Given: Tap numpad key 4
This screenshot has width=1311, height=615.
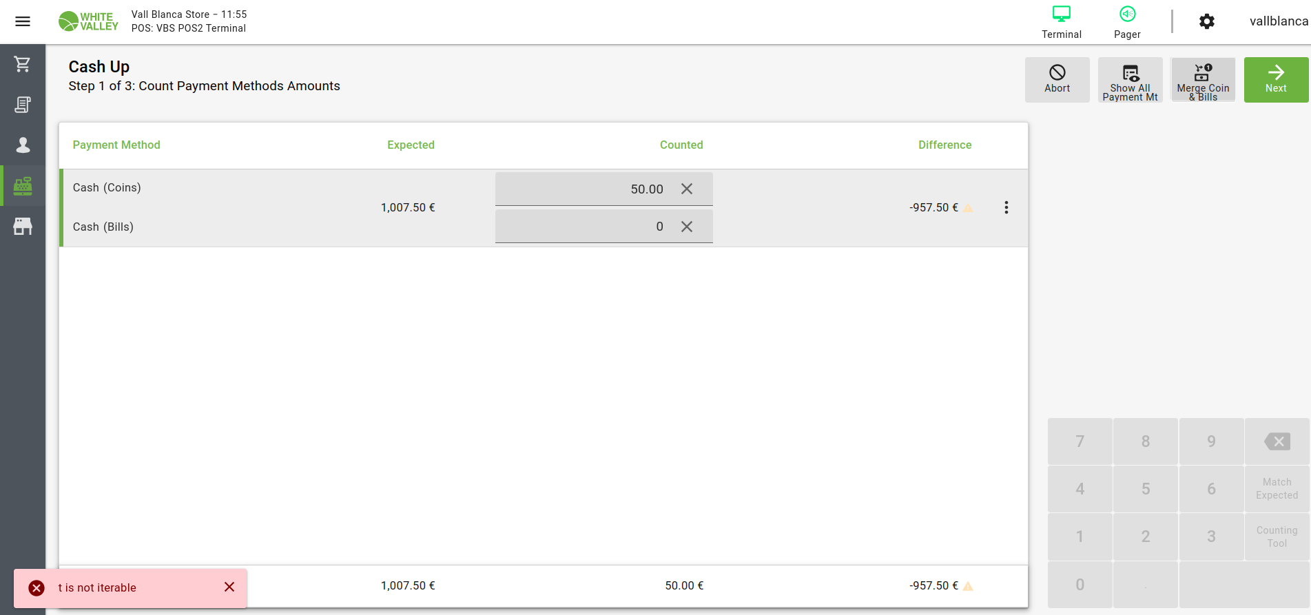Looking at the screenshot, I should (1080, 489).
